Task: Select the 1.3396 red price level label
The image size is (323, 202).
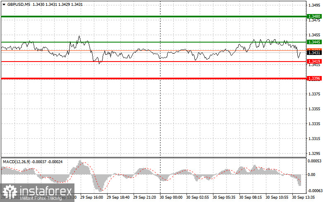Action: tap(314, 78)
